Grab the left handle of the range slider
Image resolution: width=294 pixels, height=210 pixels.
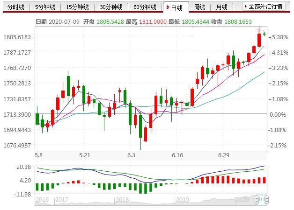coord(257,200)
